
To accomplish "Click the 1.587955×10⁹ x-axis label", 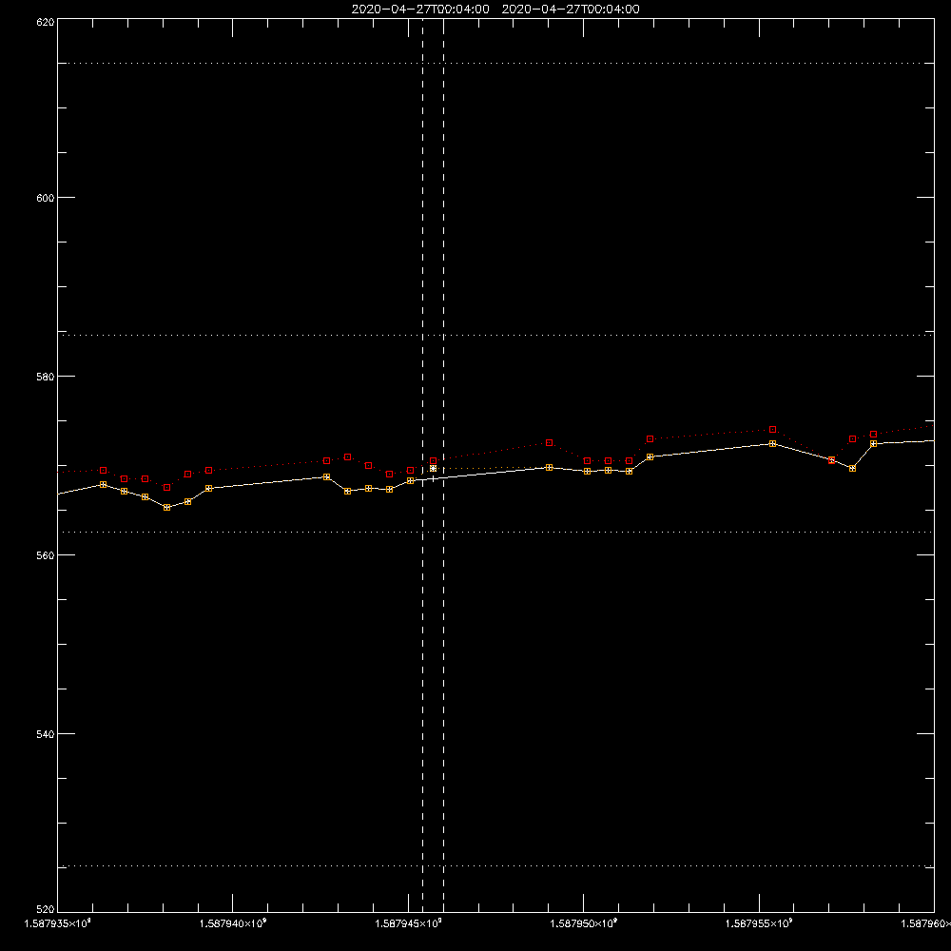I will coord(759,923).
